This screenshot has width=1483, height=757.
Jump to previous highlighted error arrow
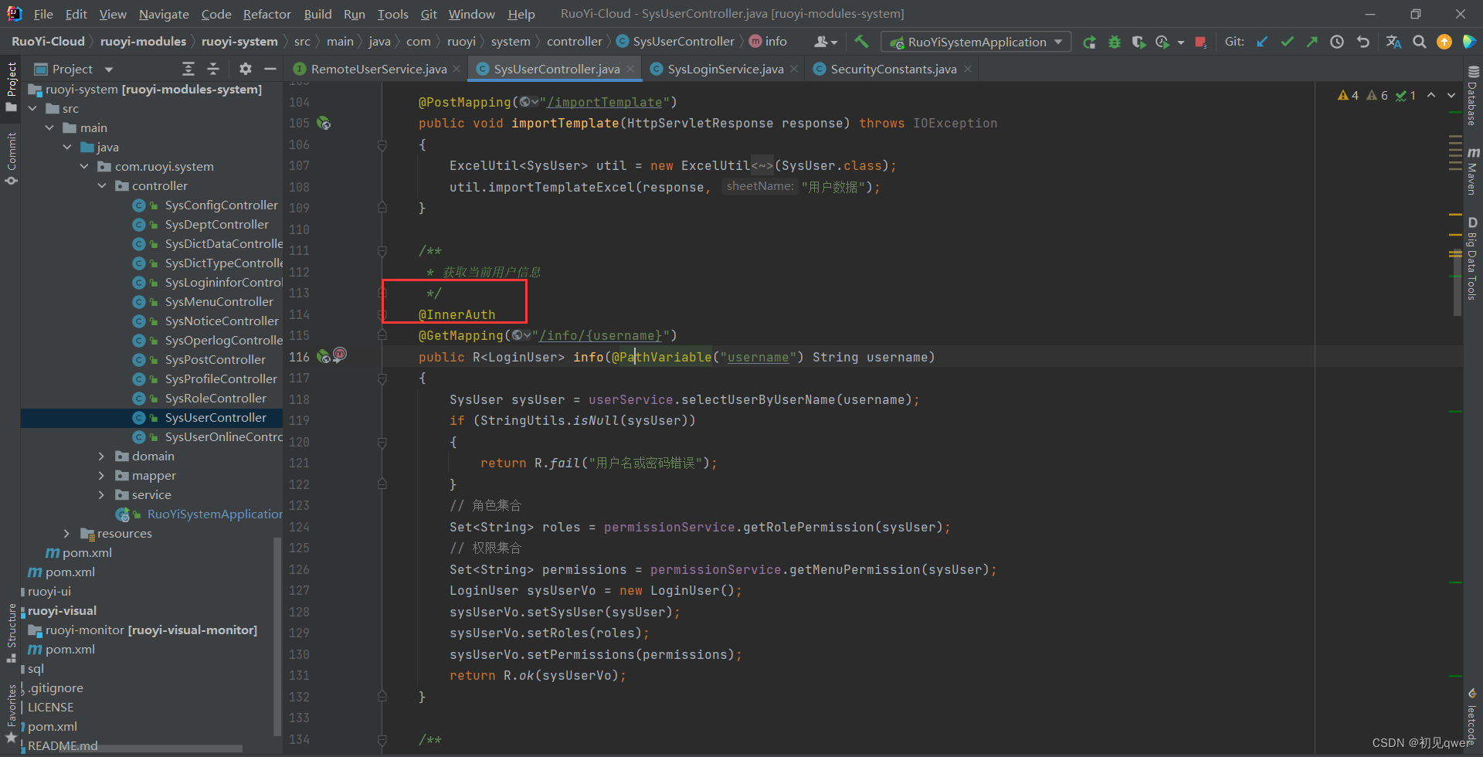click(1431, 95)
